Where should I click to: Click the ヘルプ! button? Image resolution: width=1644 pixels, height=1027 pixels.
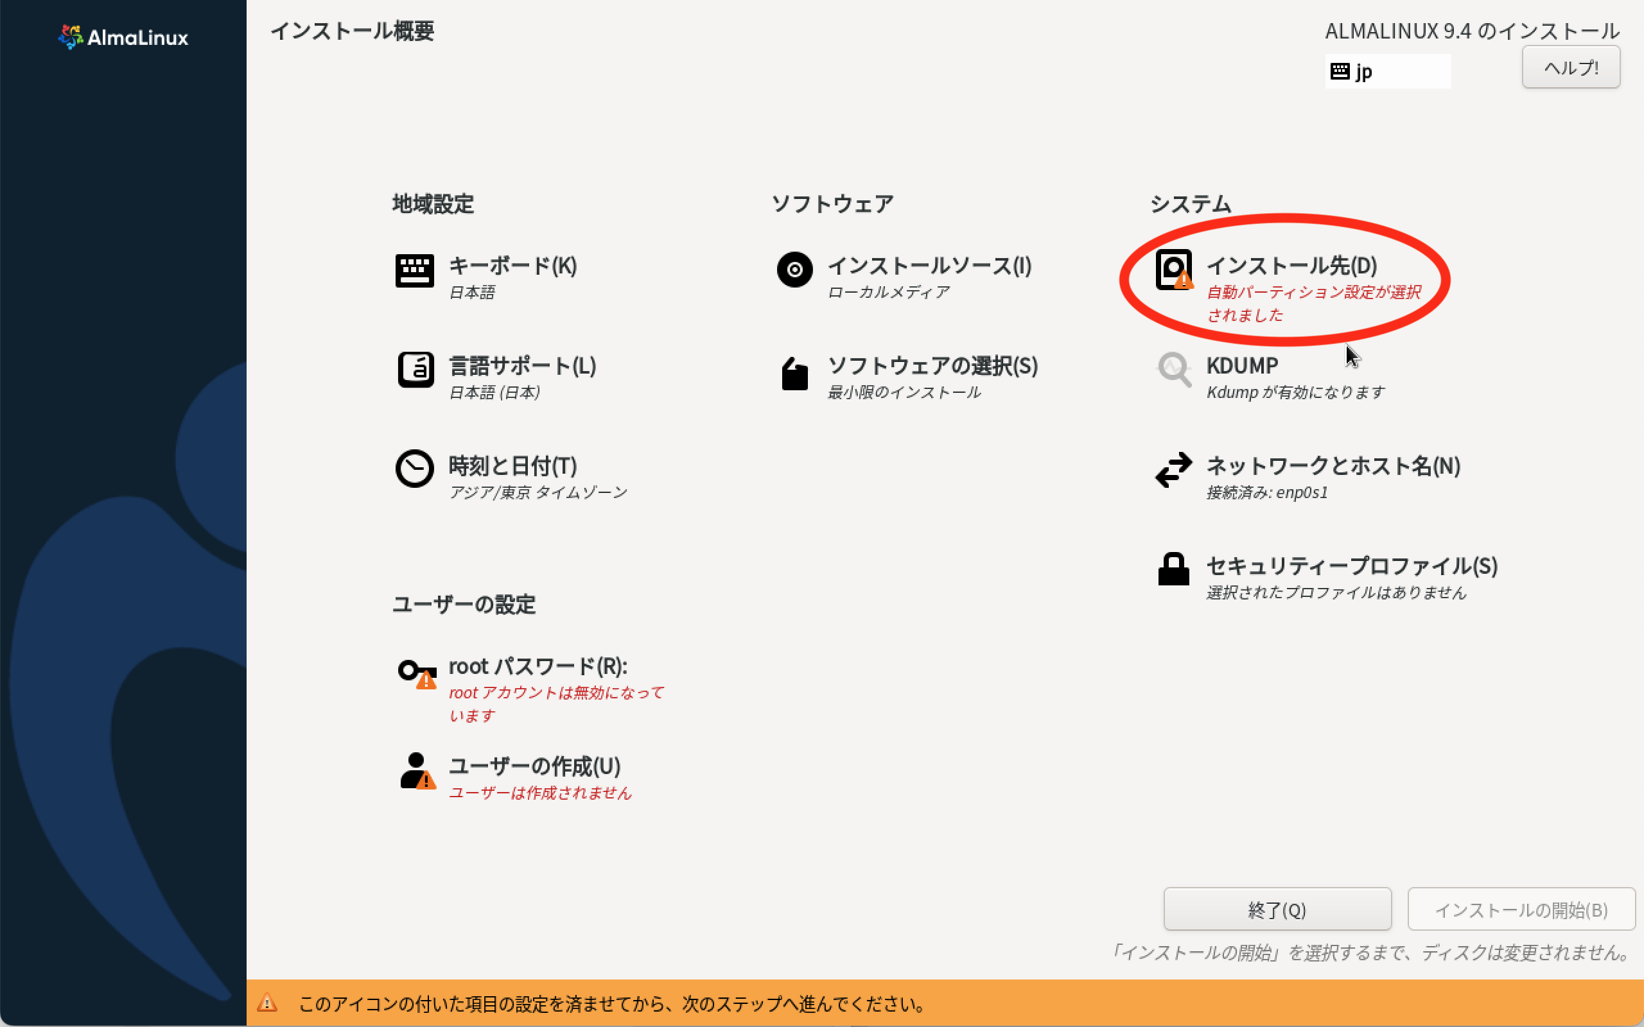[1571, 67]
